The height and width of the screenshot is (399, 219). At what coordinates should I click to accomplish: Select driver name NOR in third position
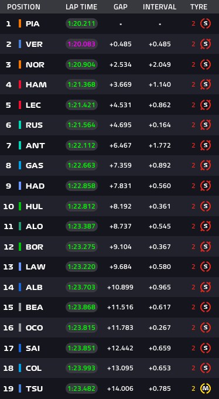[35, 64]
